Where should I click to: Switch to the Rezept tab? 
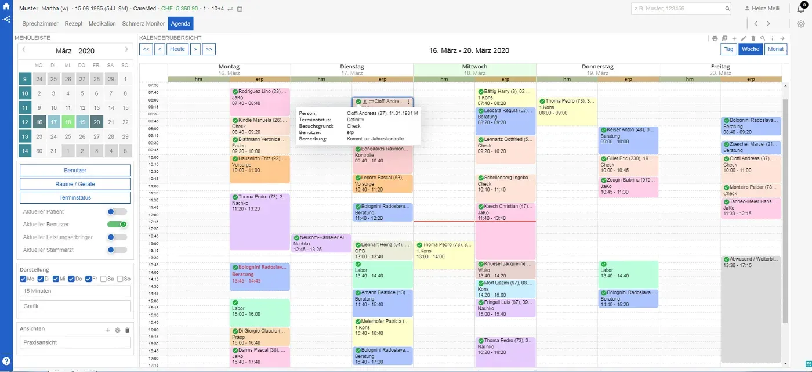tap(74, 24)
